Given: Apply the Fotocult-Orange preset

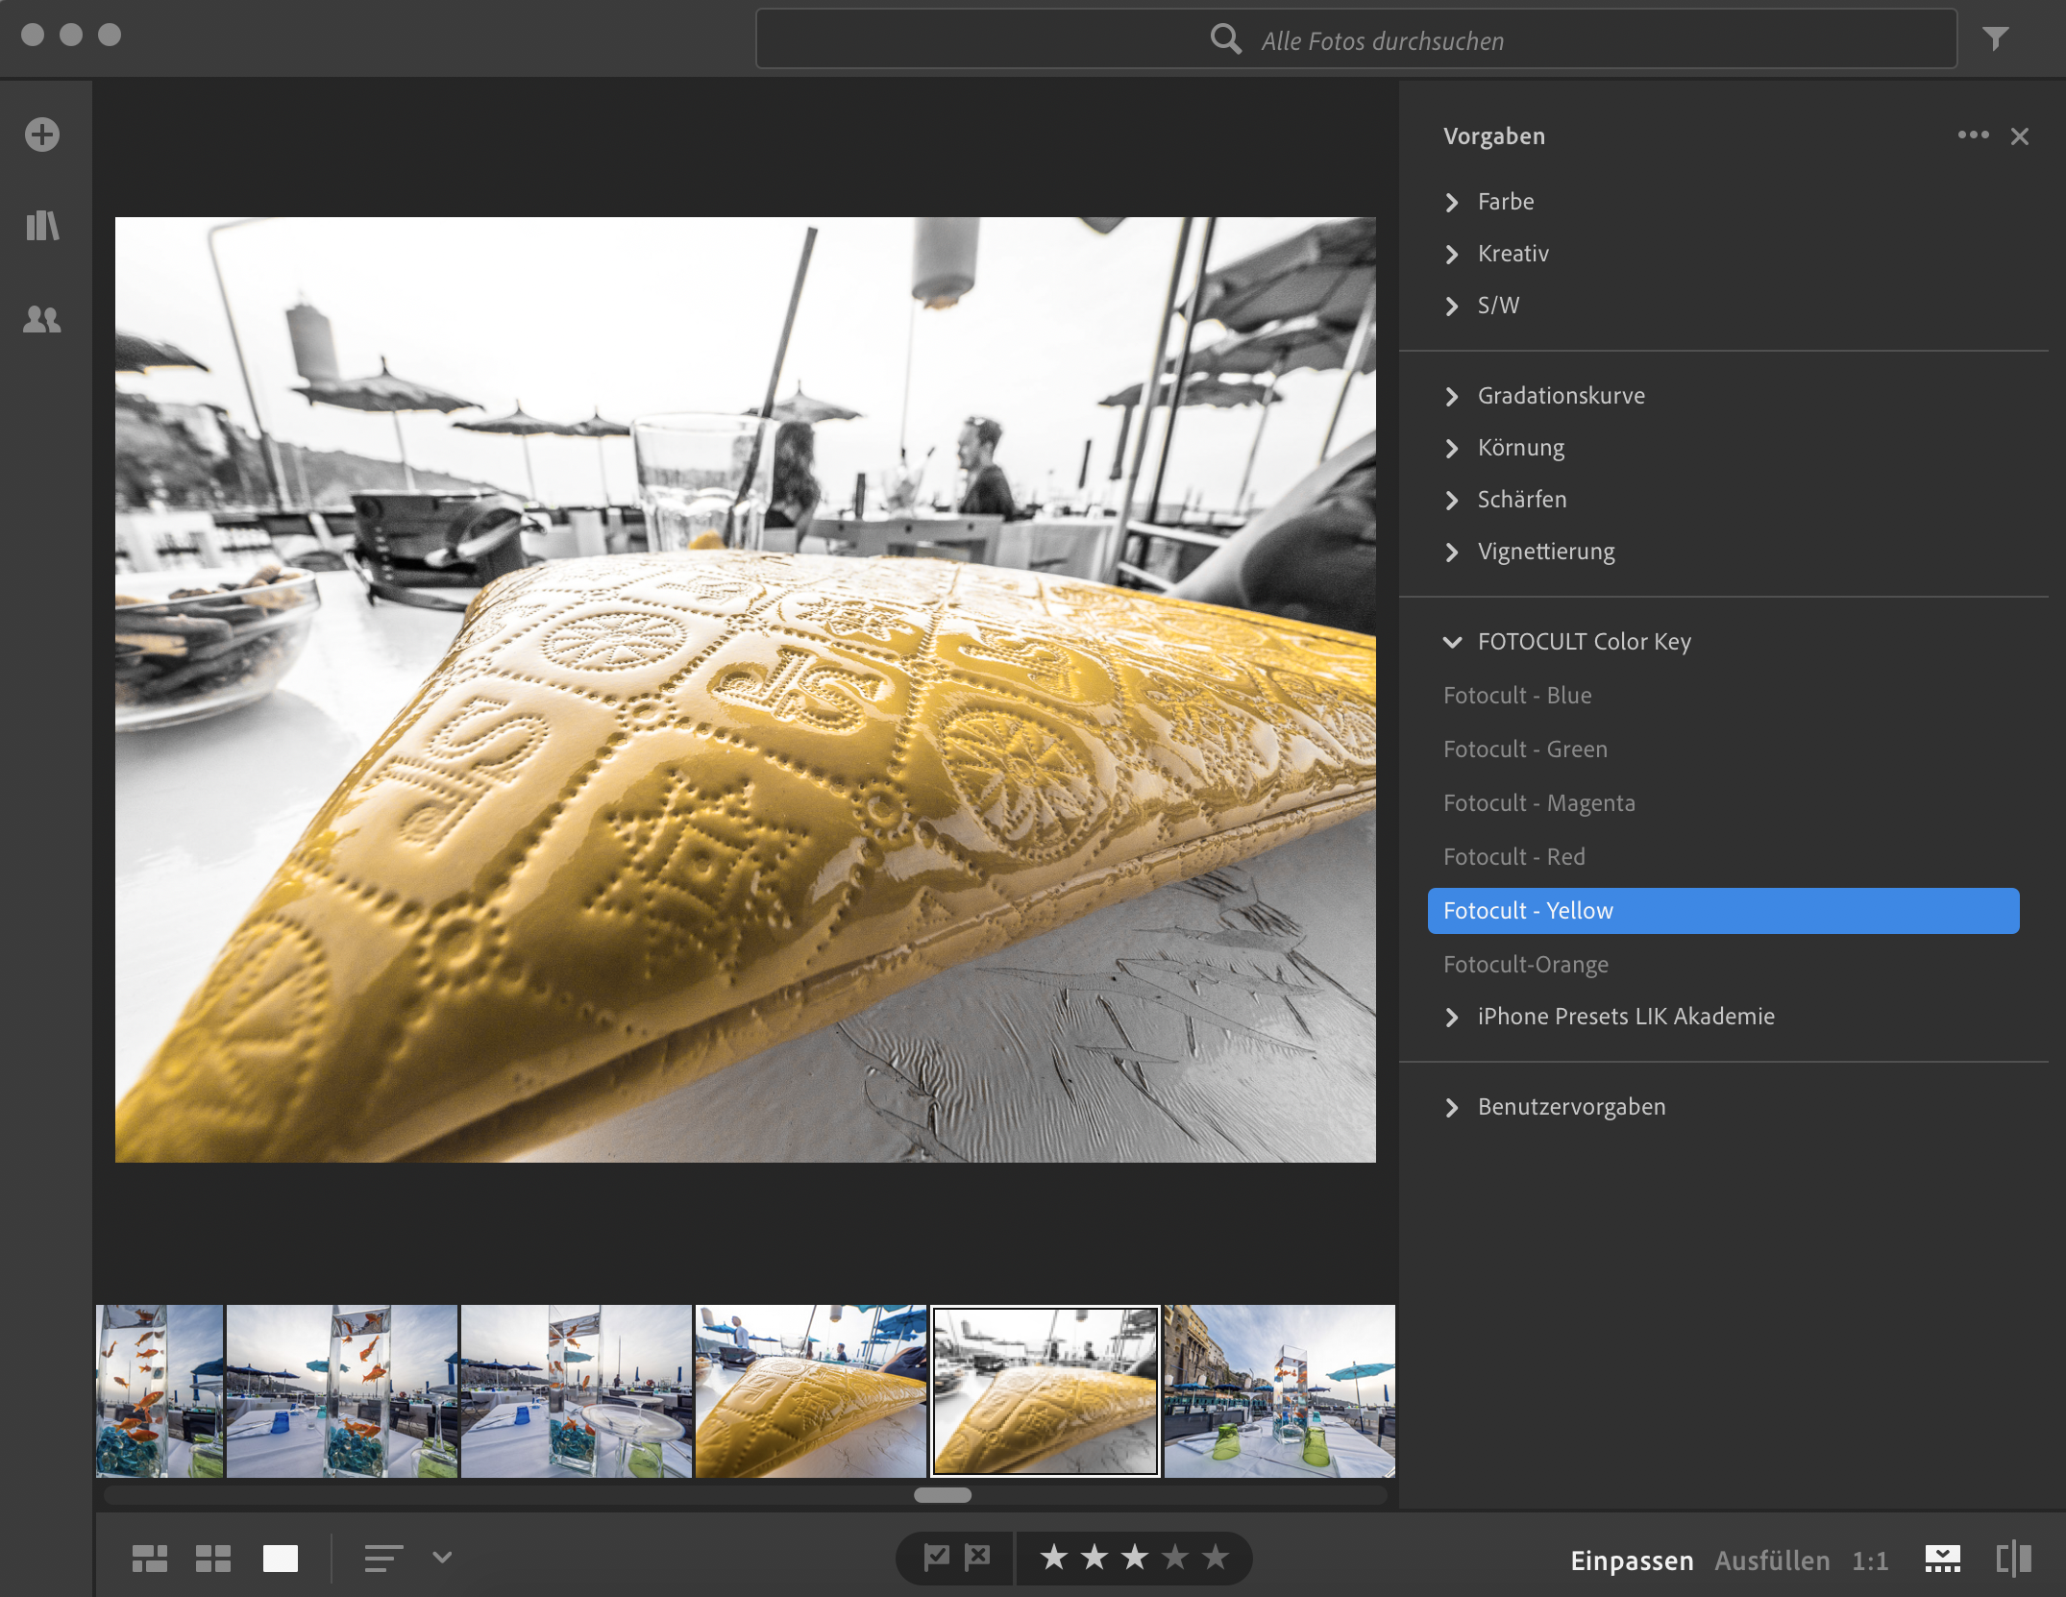Looking at the screenshot, I should 1724,965.
